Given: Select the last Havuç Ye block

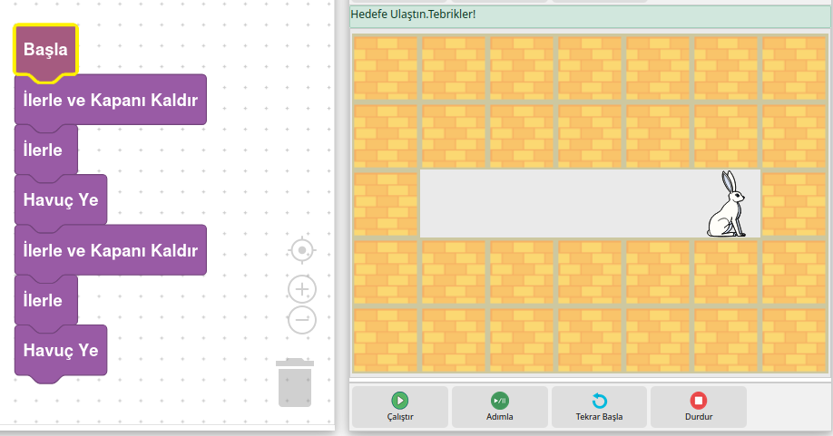Looking at the screenshot, I should 61,350.
